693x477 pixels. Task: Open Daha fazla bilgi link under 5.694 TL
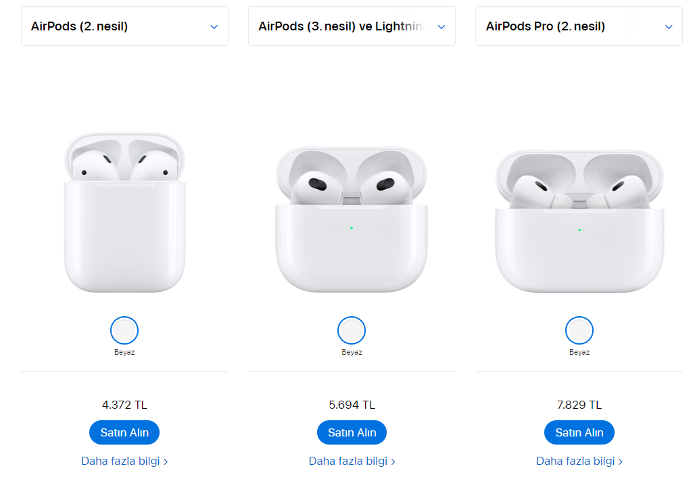point(352,461)
